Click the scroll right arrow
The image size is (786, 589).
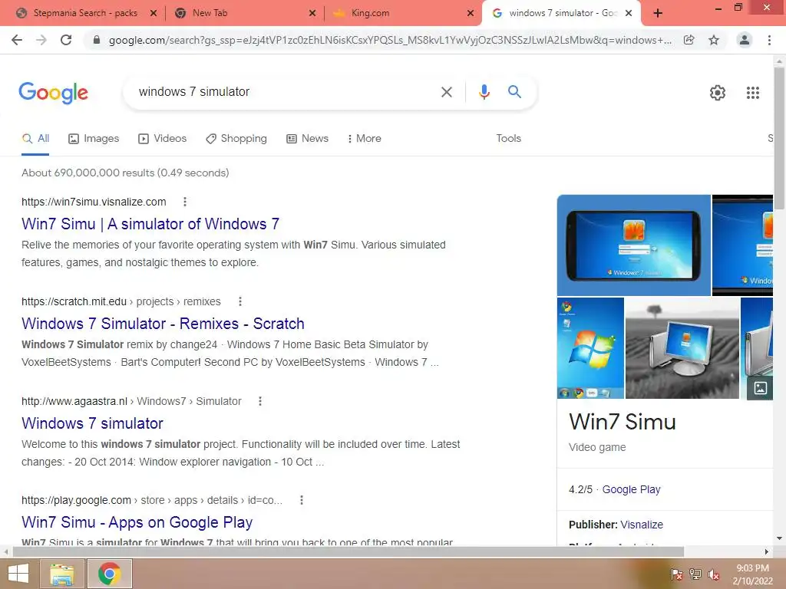(x=766, y=552)
